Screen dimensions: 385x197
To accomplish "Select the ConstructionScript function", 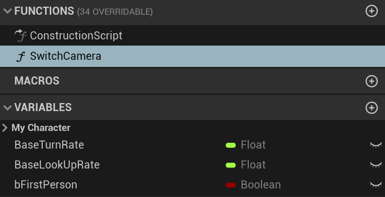I will (76, 36).
